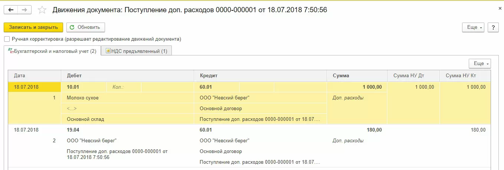Image resolution: width=504 pixels, height=170 pixels.
Task: Open help with the question mark button
Action: (x=493, y=27)
